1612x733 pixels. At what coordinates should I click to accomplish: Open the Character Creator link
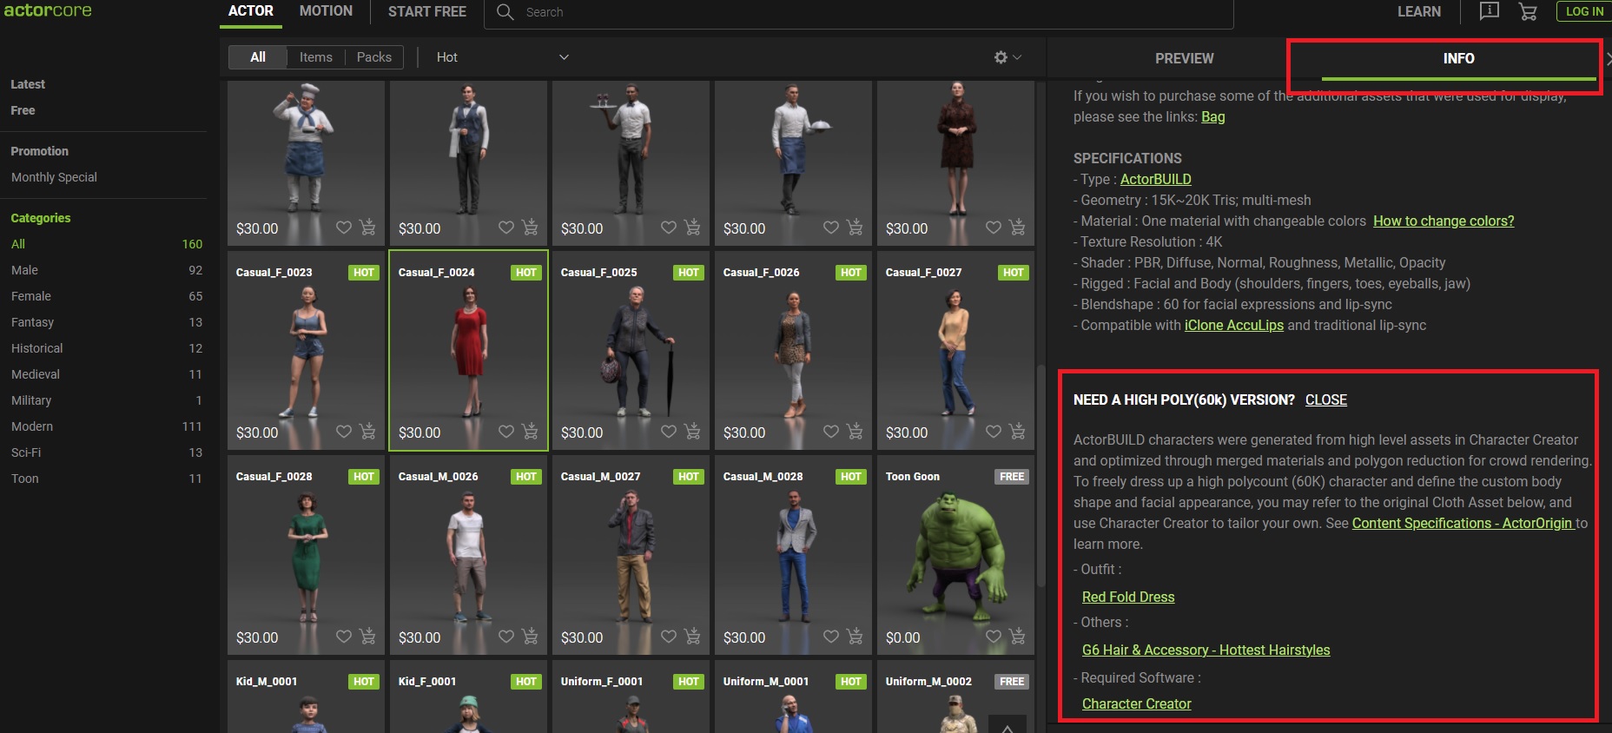(x=1136, y=704)
